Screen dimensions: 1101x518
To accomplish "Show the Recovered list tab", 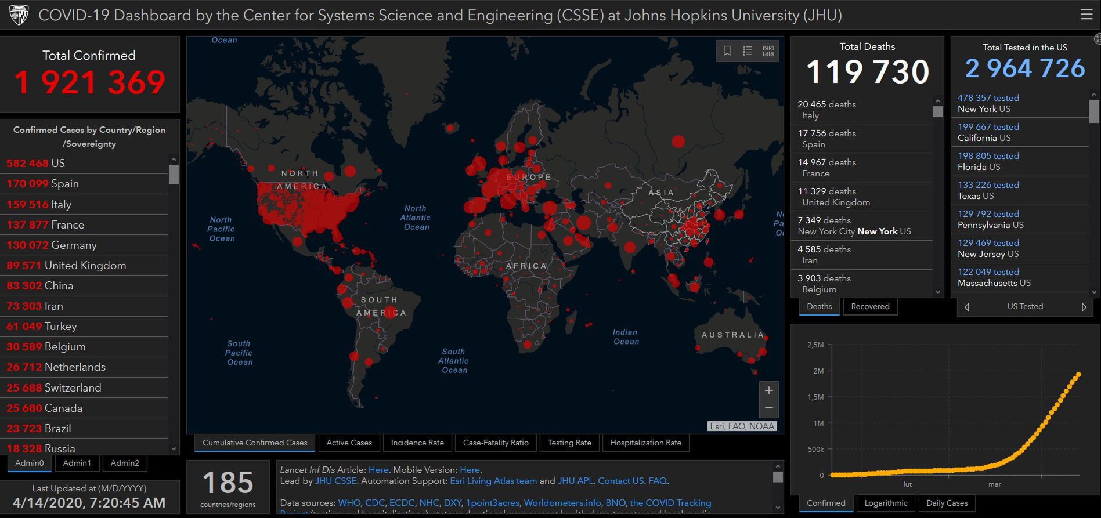I will pos(870,306).
